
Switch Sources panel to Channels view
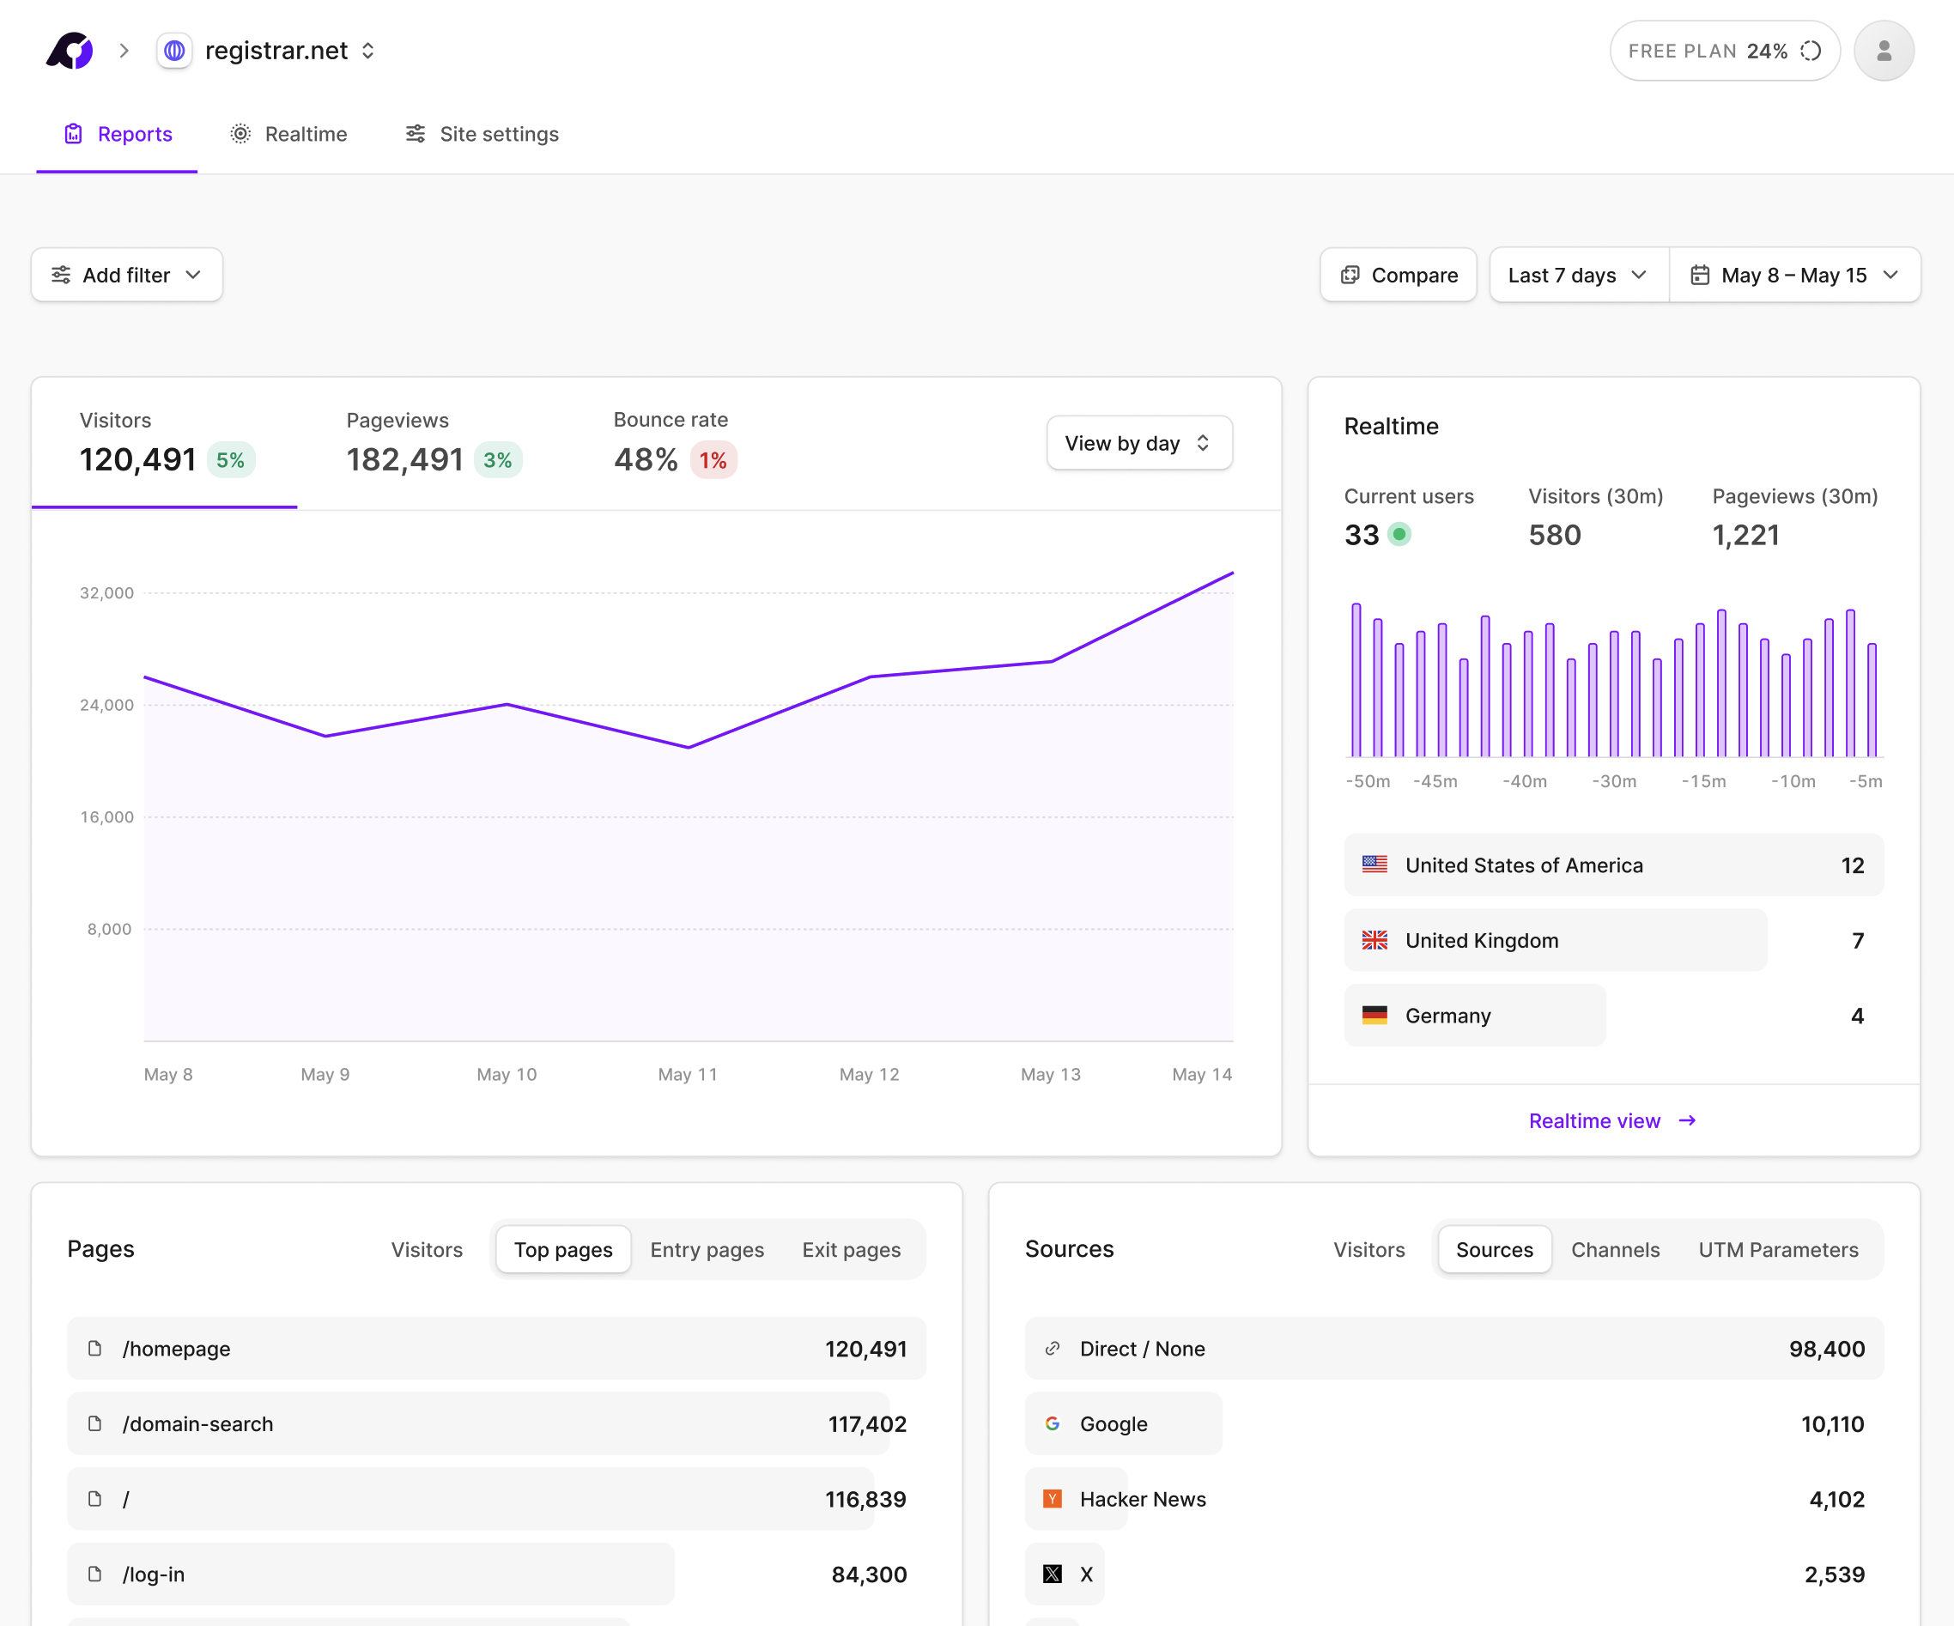click(1614, 1249)
